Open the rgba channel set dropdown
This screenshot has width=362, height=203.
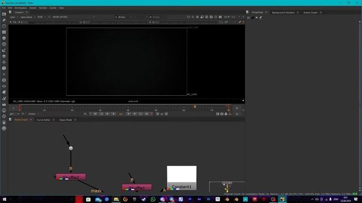coord(14,17)
